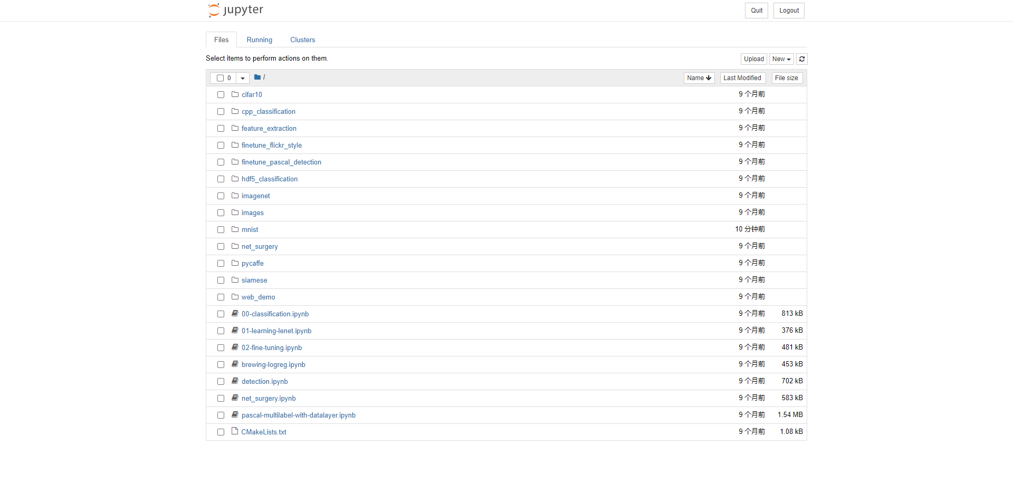Open the imagenet folder

tap(256, 196)
